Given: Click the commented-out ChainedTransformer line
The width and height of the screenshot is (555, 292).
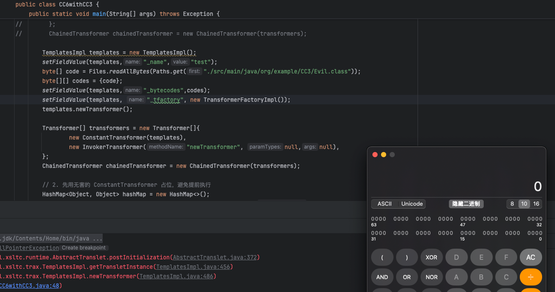Looking at the screenshot, I should coord(178,33).
